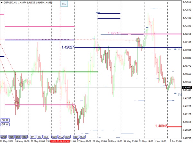Screen dimensions: 193x144
Task: Toggle the GR M button
Action: (5, 120)
